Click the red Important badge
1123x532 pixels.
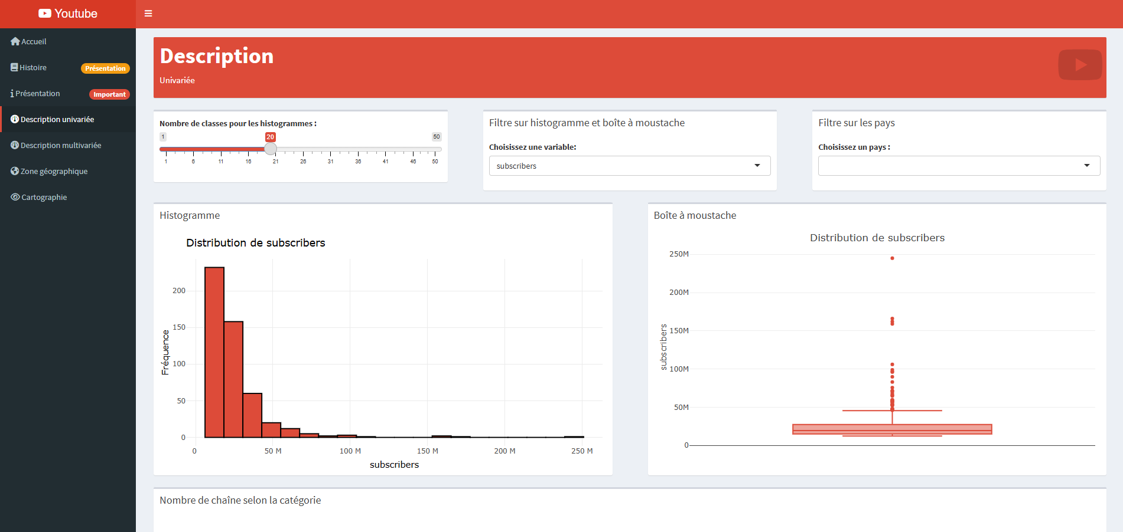coord(109,94)
